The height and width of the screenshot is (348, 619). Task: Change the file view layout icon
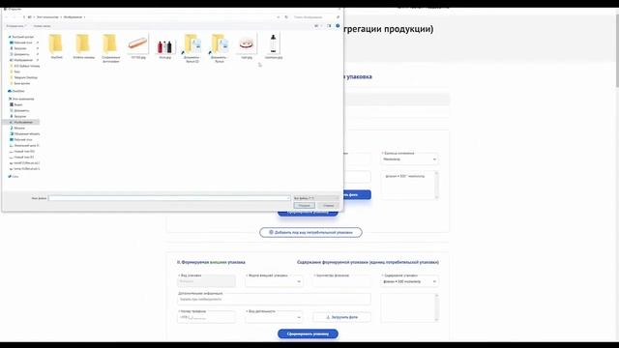click(x=316, y=26)
